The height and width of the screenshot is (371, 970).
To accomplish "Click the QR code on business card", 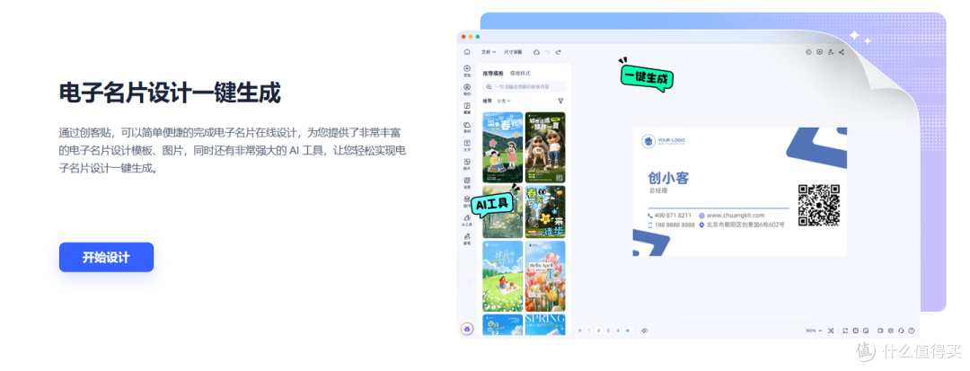I will coord(818,206).
